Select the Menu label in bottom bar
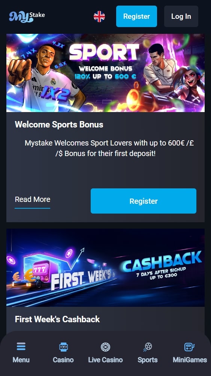 pyautogui.click(x=21, y=360)
